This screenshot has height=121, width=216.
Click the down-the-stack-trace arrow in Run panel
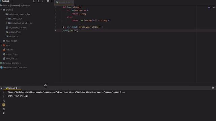pos(4,96)
